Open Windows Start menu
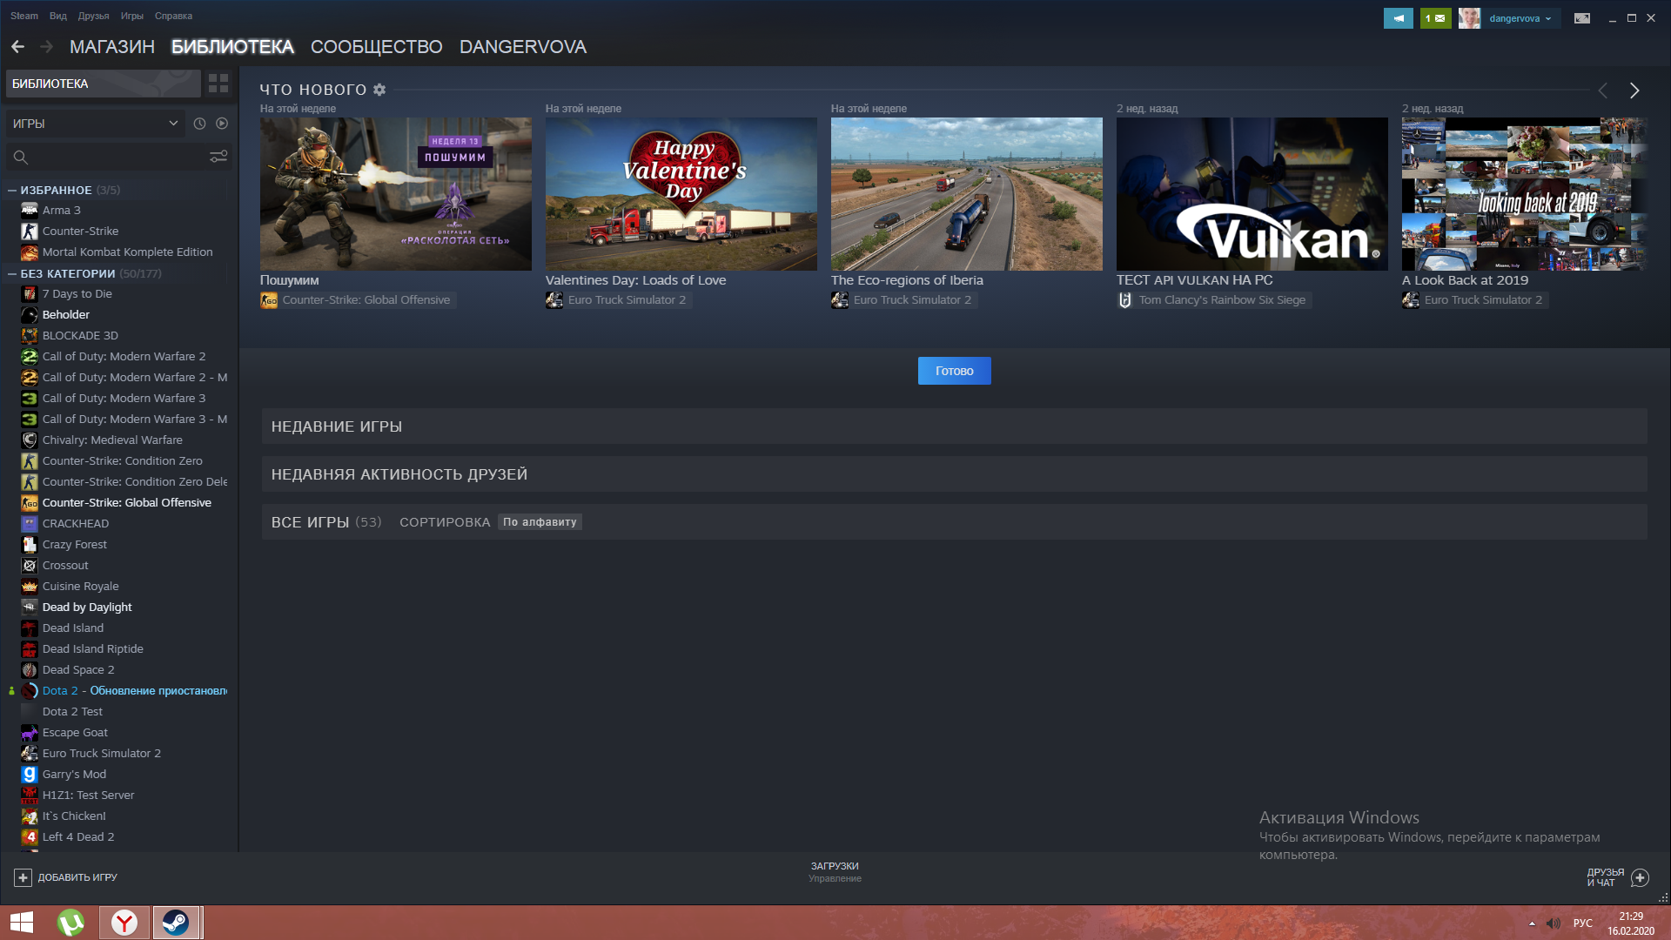 22,923
